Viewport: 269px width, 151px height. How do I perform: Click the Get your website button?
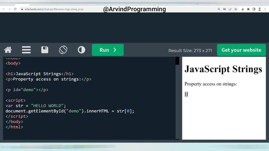click(241, 50)
